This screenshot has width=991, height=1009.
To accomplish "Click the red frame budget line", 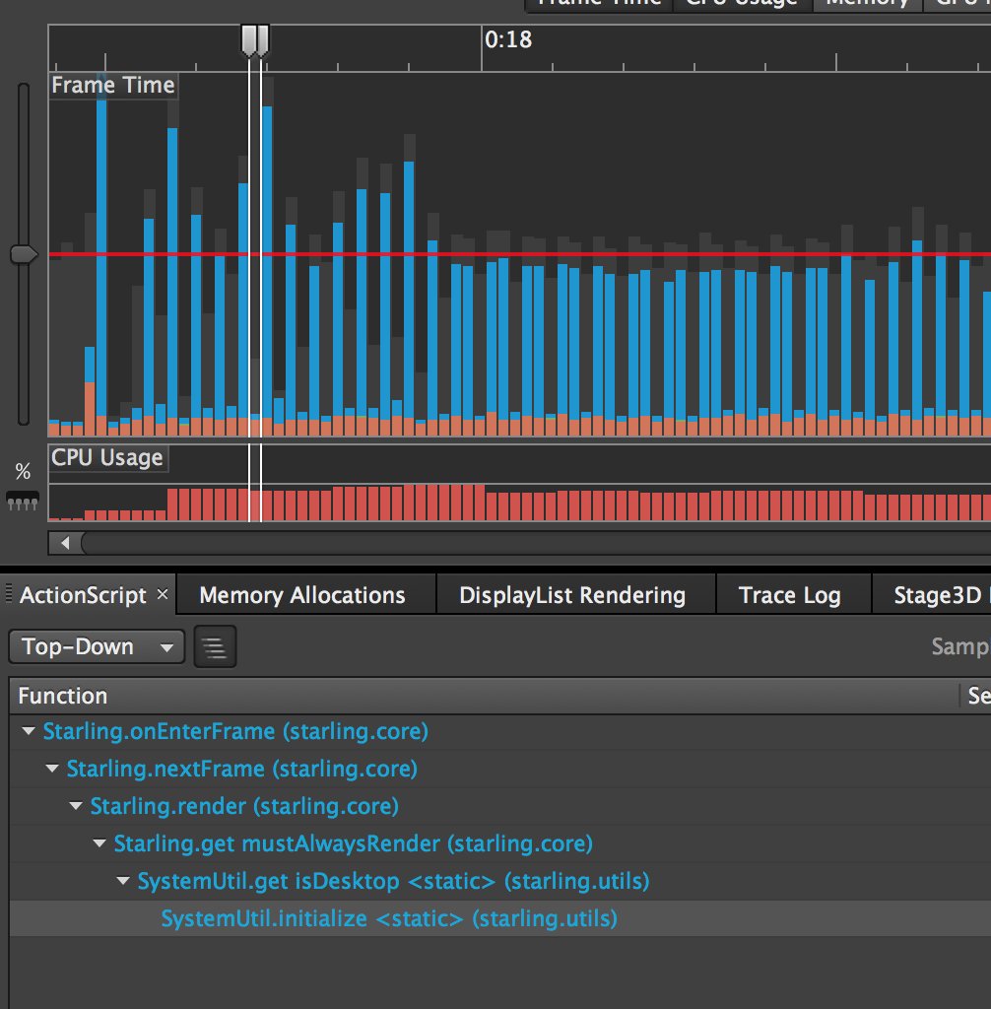I will (x=519, y=254).
